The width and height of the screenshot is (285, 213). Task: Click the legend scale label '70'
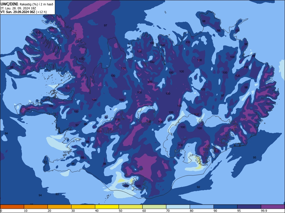(168, 211)
